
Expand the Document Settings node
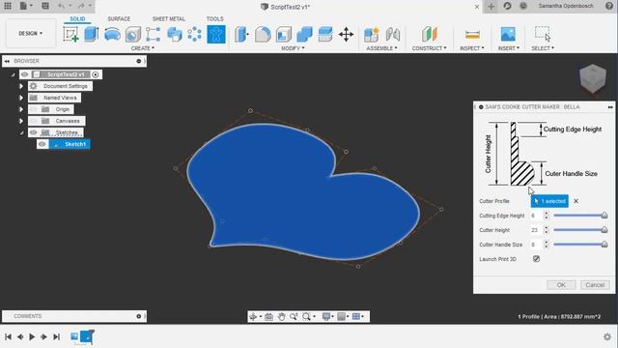point(21,86)
